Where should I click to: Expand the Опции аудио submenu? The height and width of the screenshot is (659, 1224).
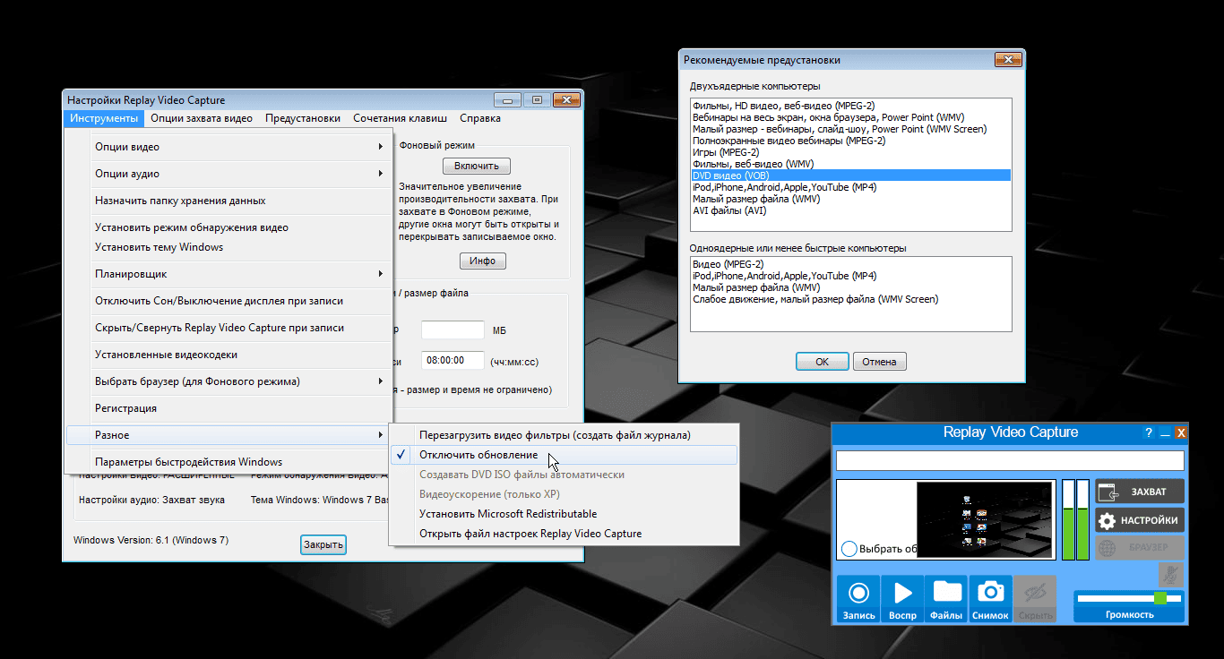(x=228, y=174)
